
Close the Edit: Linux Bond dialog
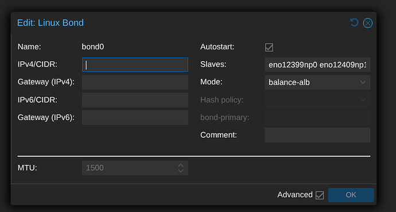point(368,23)
